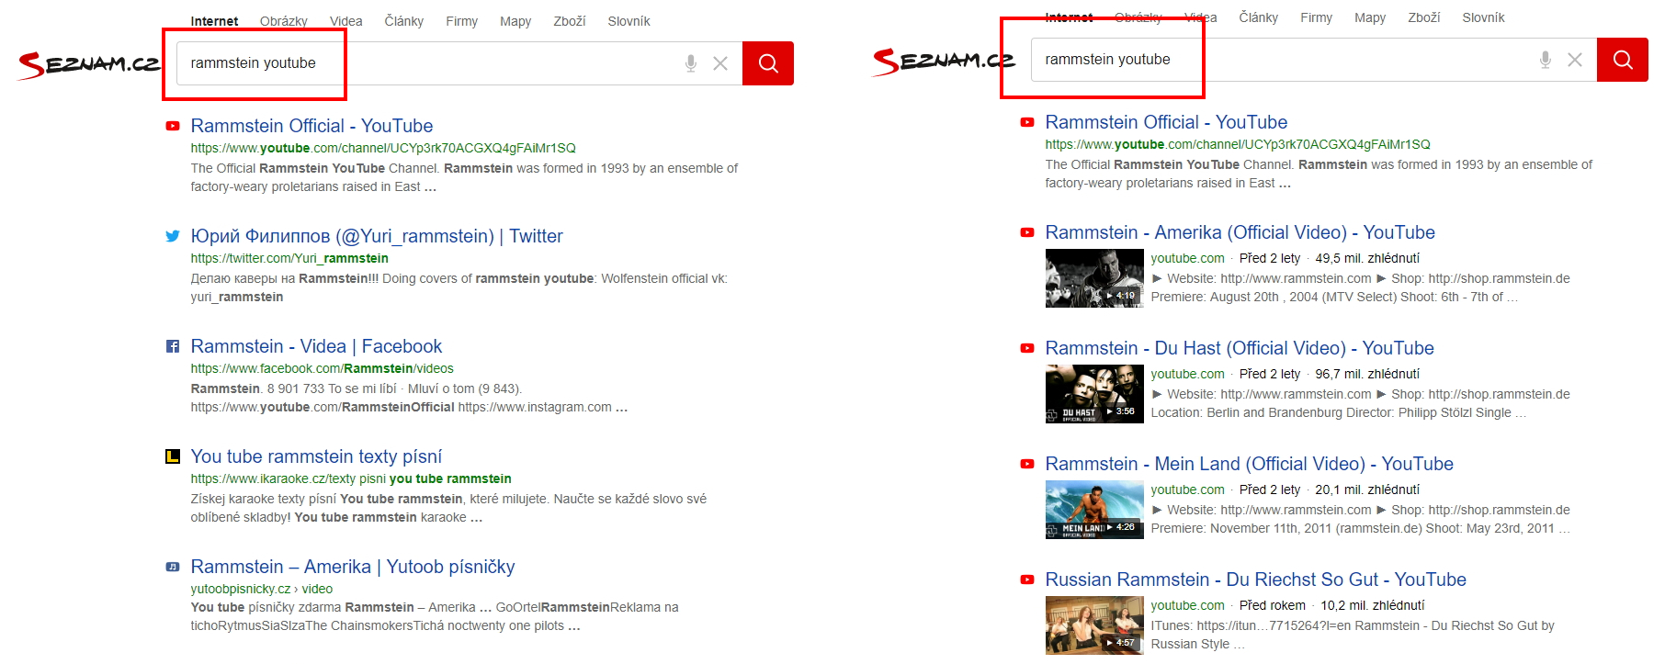This screenshot has height=664, width=1665.
Task: Click the ikaraoke favicon beside texty písní result
Action: tap(173, 456)
